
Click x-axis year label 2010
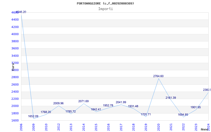coord(46,127)
